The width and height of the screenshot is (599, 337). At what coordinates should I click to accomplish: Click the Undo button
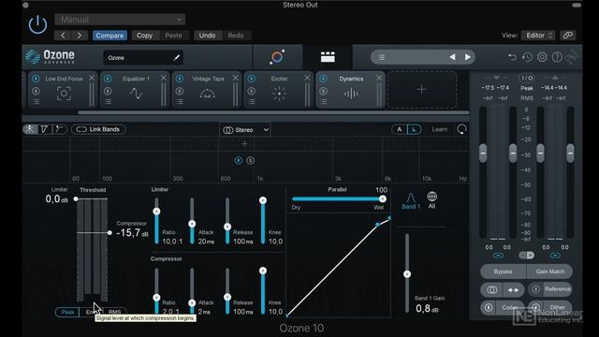207,36
